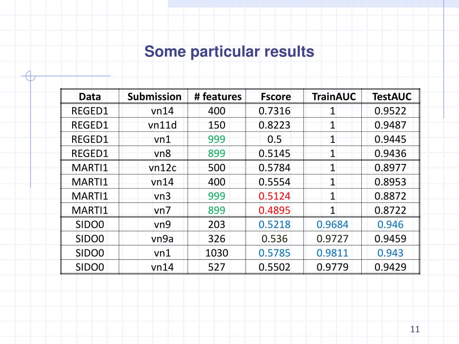Select TestAUC value 0.9436

pos(390,154)
